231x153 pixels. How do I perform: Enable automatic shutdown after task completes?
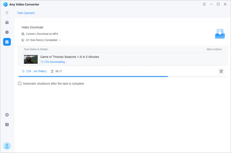(20, 84)
